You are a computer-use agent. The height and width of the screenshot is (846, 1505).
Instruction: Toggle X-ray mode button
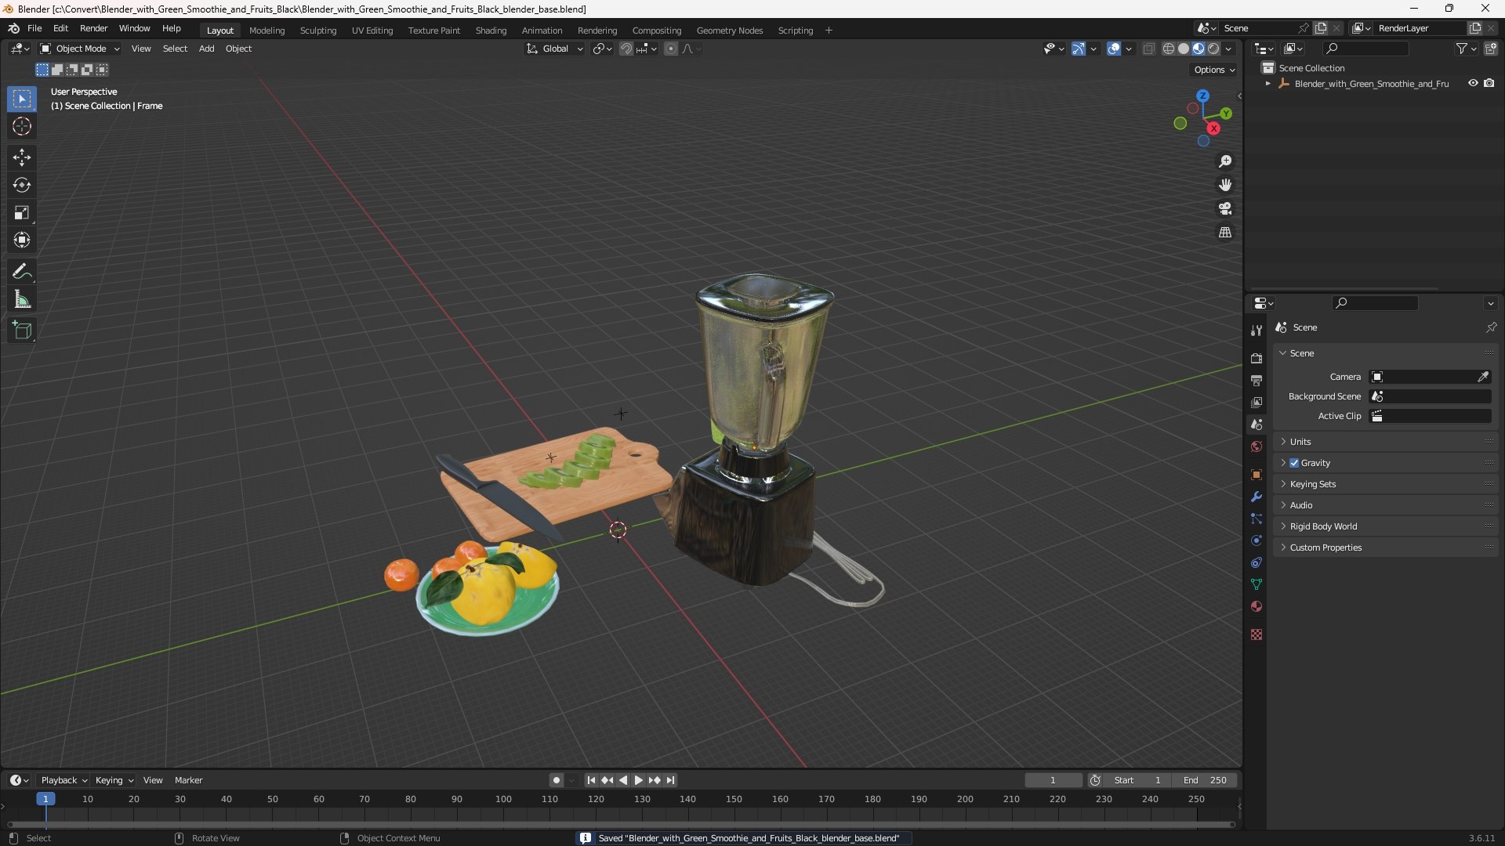[x=1148, y=49]
